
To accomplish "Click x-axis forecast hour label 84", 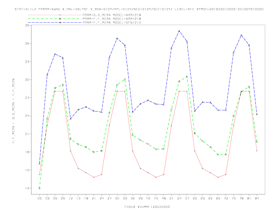I will click(x=257, y=198).
